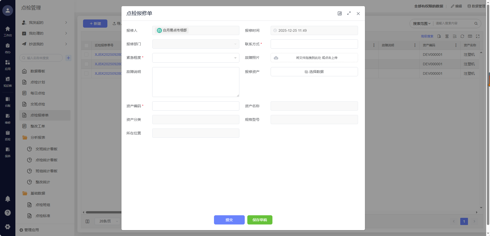Check the third table row checkbox

(86, 73)
